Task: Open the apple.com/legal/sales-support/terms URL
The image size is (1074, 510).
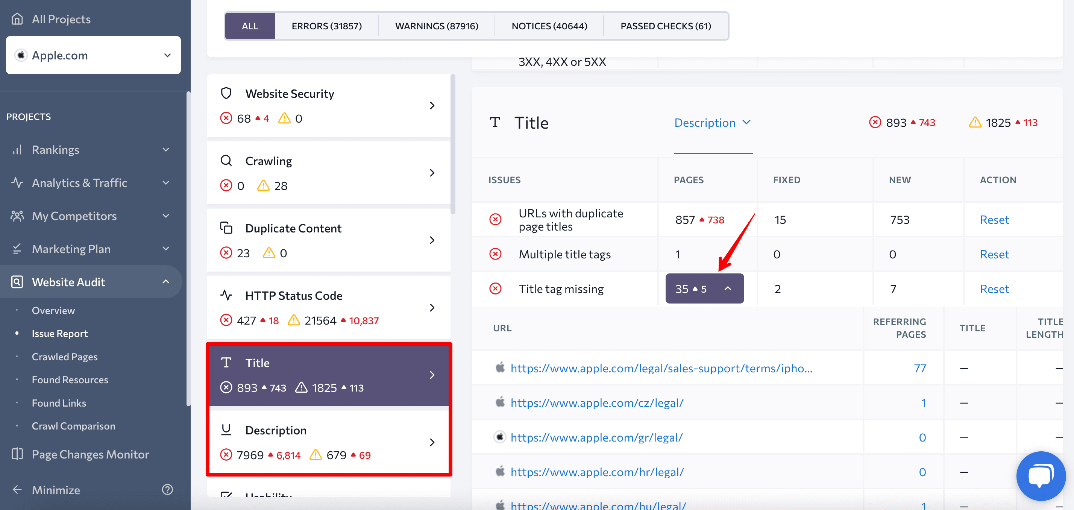Action: (661, 368)
